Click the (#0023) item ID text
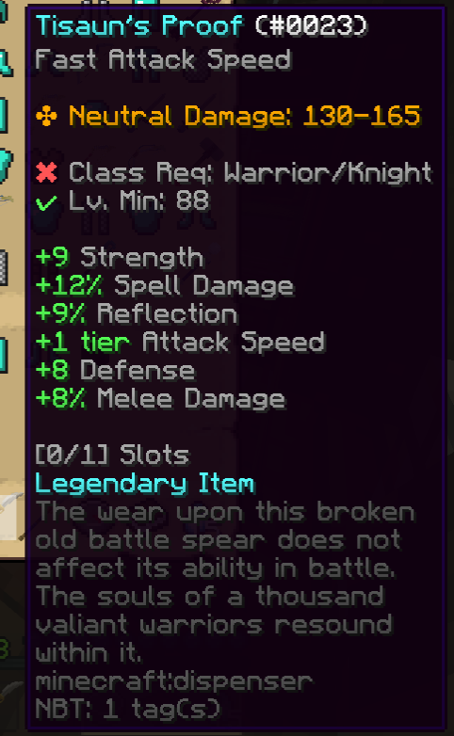The image size is (454, 736). [x=311, y=25]
